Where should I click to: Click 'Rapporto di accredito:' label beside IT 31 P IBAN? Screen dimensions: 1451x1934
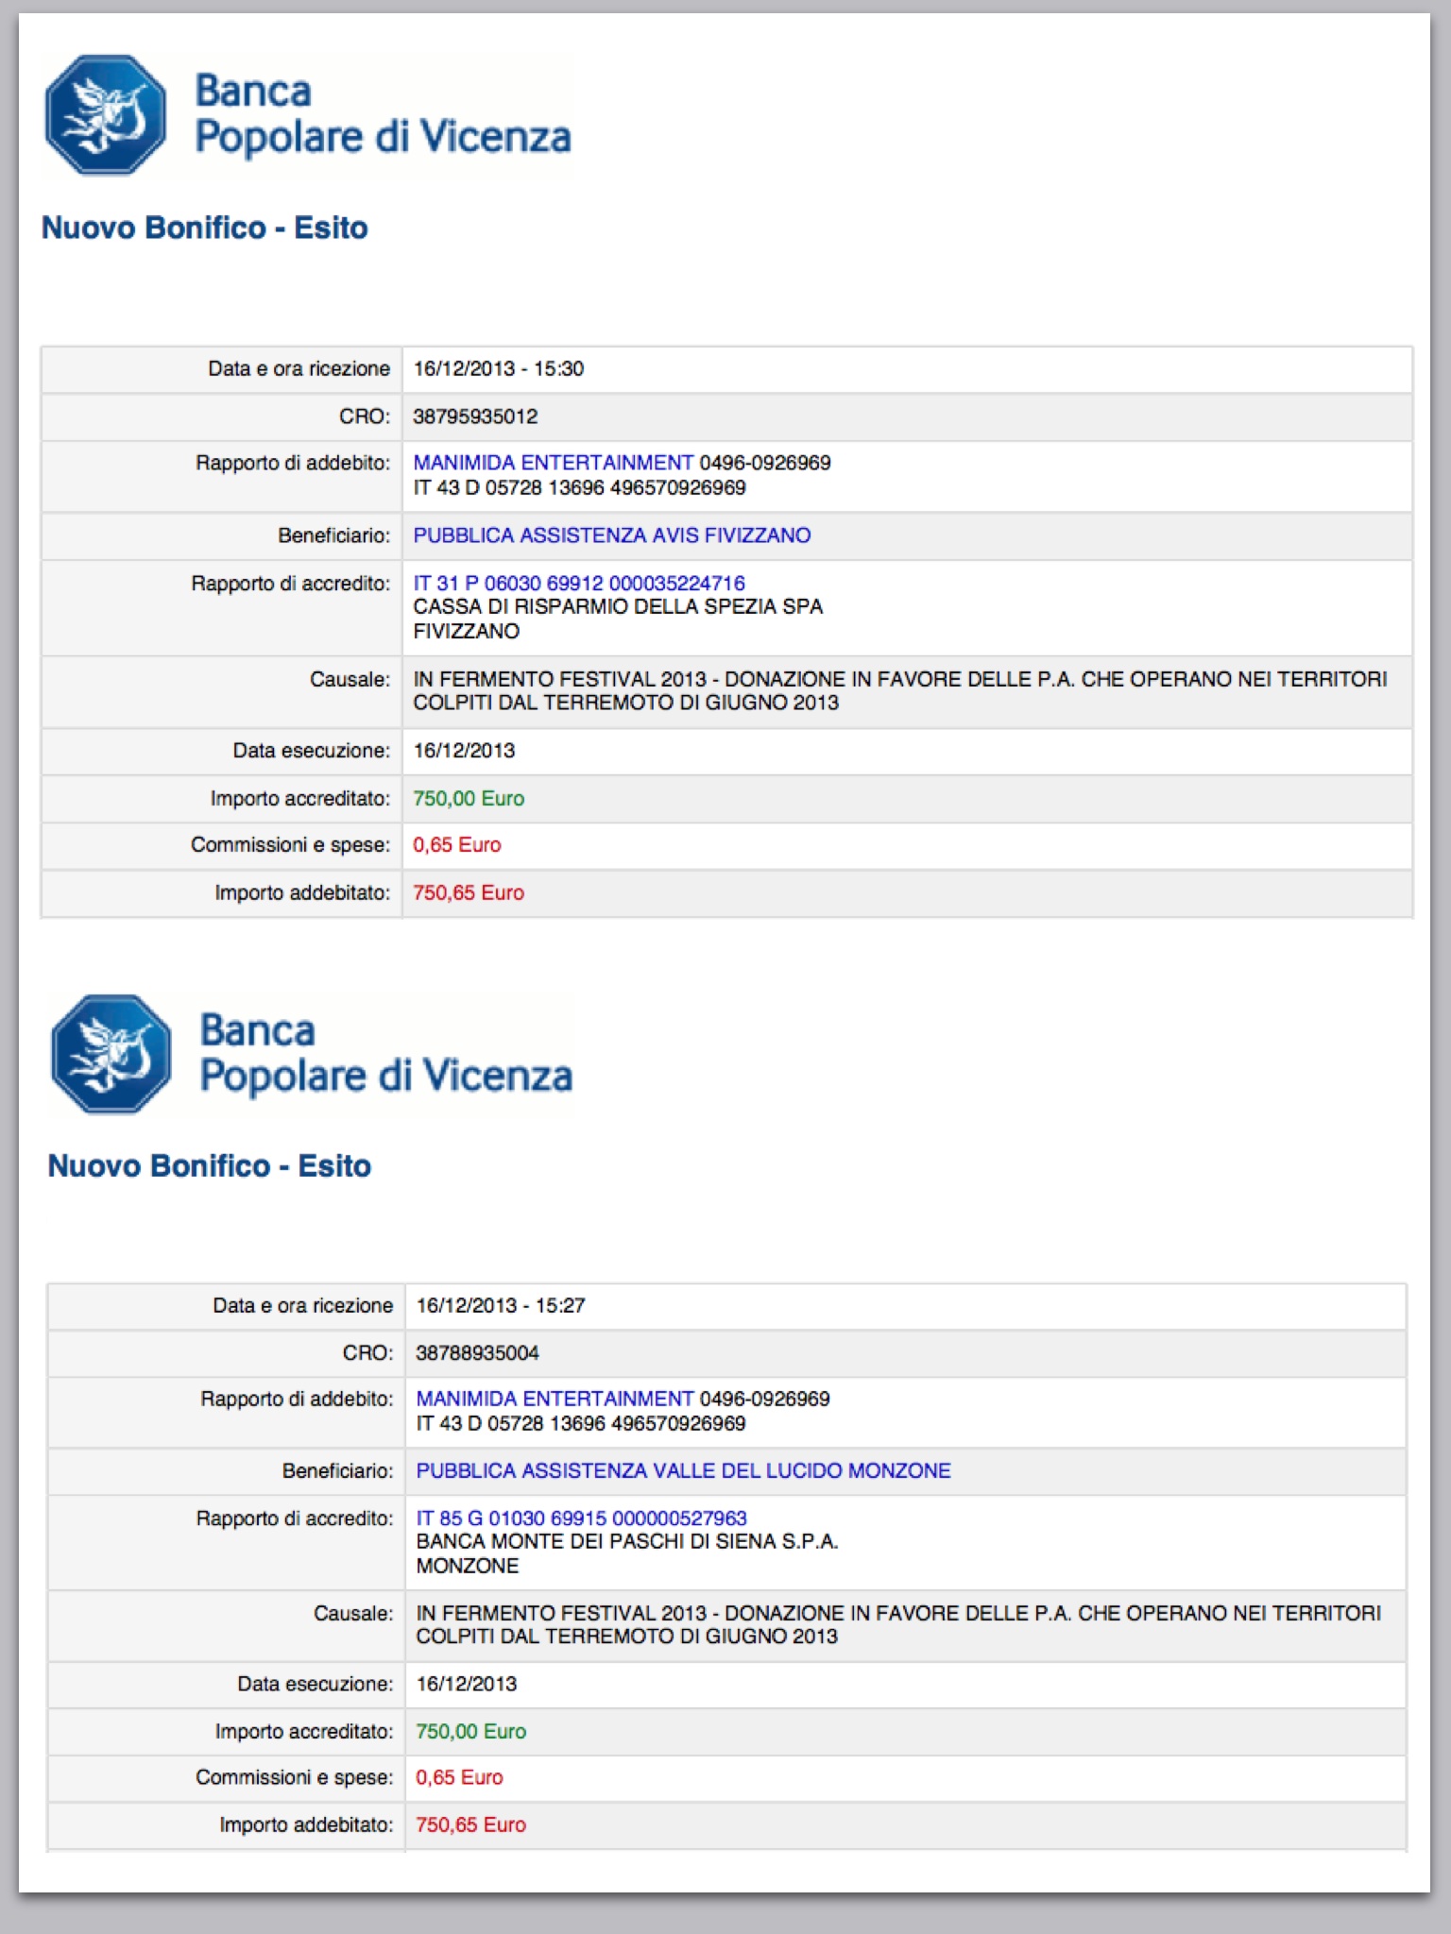coord(291,584)
